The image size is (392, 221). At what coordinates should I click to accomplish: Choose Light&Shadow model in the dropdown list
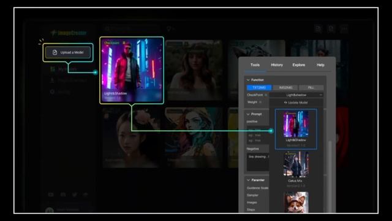click(296, 129)
